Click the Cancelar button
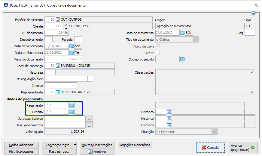Screen dimensions: 262x156 (x=211, y=147)
